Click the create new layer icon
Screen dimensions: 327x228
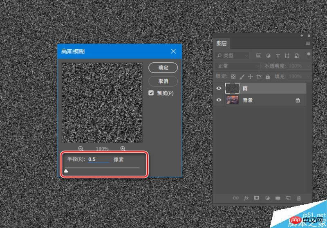click(x=288, y=198)
